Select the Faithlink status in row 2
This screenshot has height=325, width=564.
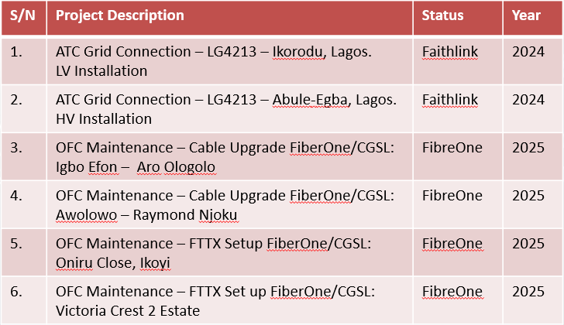click(450, 101)
